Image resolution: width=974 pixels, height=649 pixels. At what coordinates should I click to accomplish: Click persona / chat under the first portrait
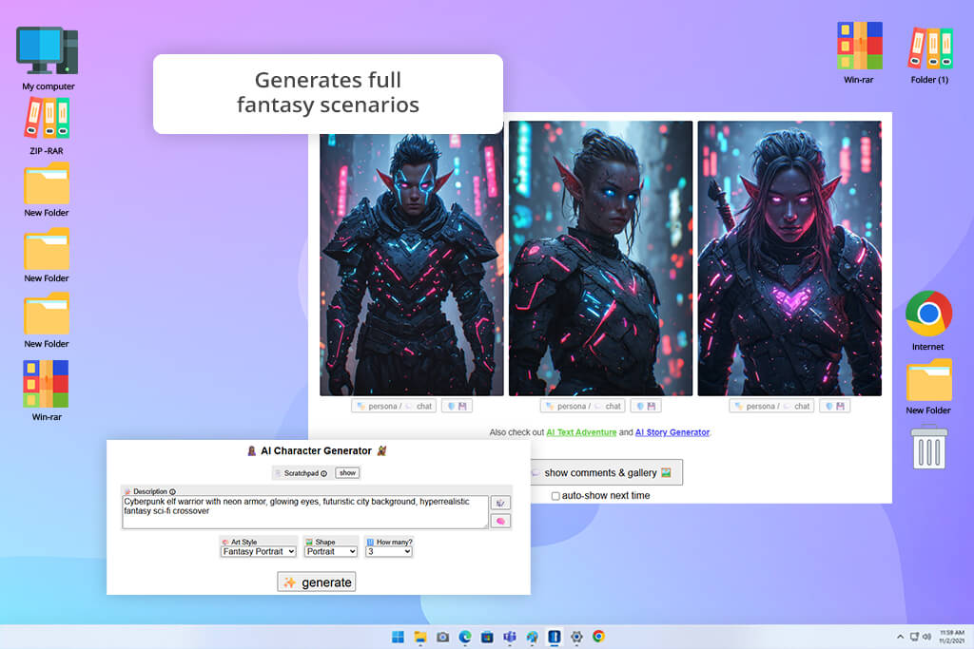[395, 407]
